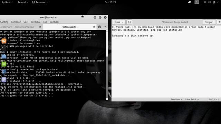This screenshot has width=221, height=124.
Task: Open the text editor hamburger menu
Action: pyautogui.click(x=219, y=22)
